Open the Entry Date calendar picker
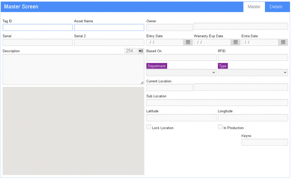Screen dimensions: 292x180 (188, 42)
